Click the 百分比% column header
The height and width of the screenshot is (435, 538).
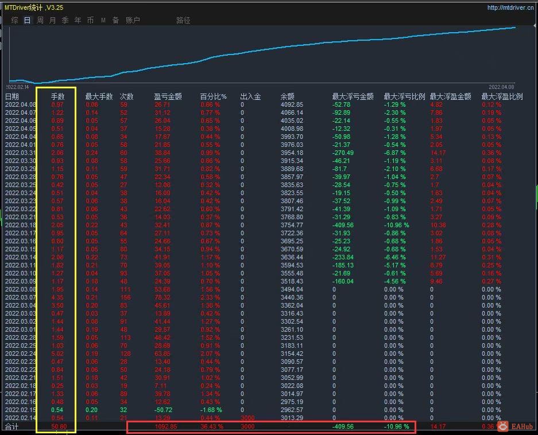pyautogui.click(x=213, y=96)
